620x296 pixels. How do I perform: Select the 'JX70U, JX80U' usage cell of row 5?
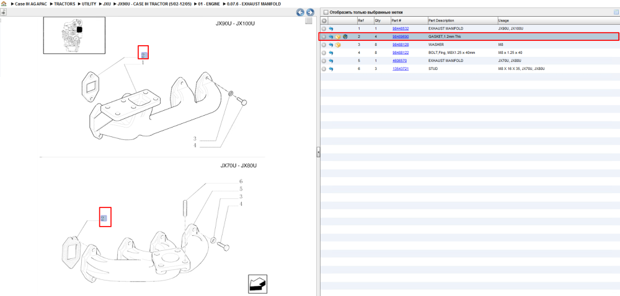click(x=509, y=61)
